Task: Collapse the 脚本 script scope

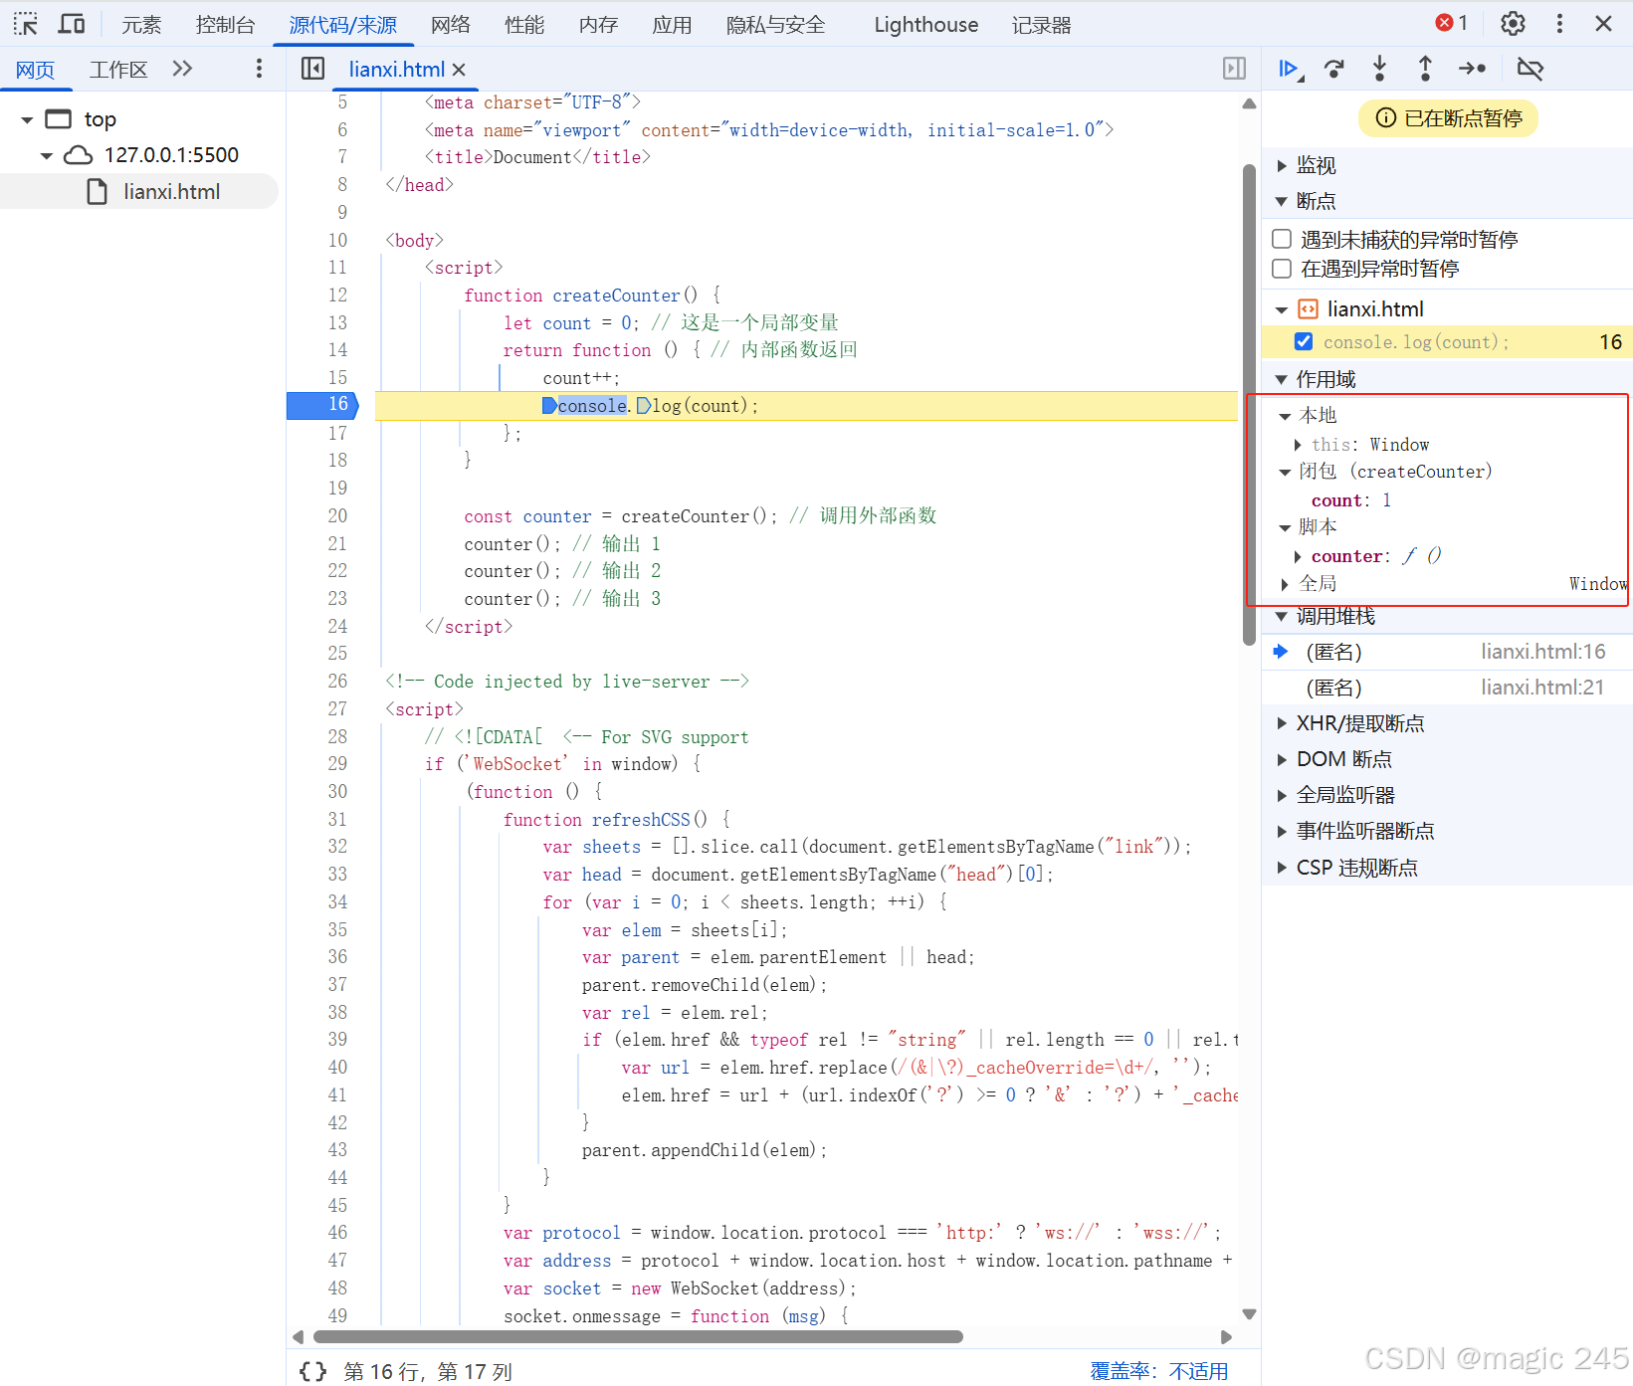Action: point(1285,528)
